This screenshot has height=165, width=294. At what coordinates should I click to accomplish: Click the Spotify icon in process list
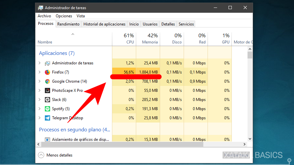pos(47,109)
